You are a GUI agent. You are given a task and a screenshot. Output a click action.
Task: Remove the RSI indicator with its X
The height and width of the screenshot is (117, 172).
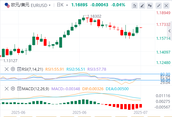click(x=7, y=69)
